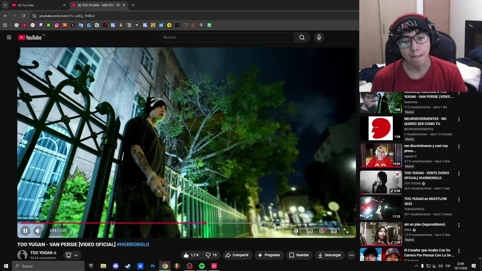The height and width of the screenshot is (271, 482).
Task: Save video with Guardar button
Action: 299,255
